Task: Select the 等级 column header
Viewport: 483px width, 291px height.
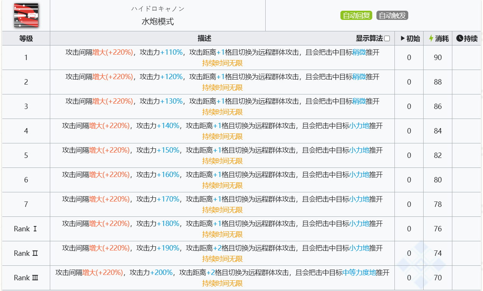Action: click(x=26, y=39)
